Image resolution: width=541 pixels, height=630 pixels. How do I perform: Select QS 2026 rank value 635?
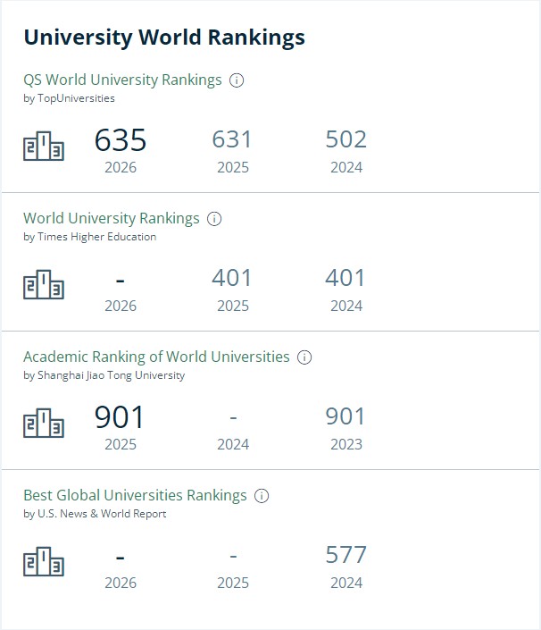[x=121, y=139]
